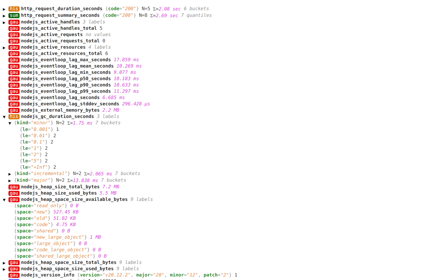The height and width of the screenshot is (280, 448).
Task: Expand nodejs_active_handles labels
Action: (x=4, y=22)
